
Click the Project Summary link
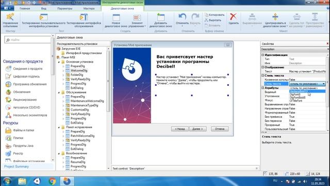[x=16, y=166]
